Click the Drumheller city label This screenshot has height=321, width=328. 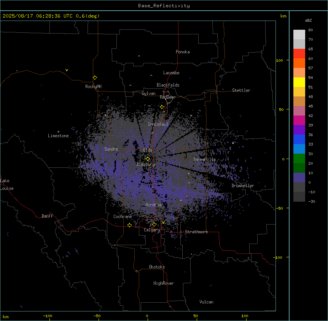[x=243, y=186]
